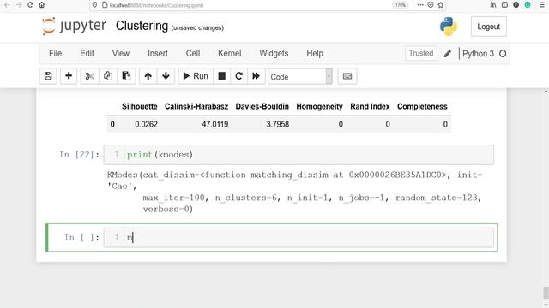Click the page scrollbar up arrow
The image size is (549, 308).
pos(546,92)
